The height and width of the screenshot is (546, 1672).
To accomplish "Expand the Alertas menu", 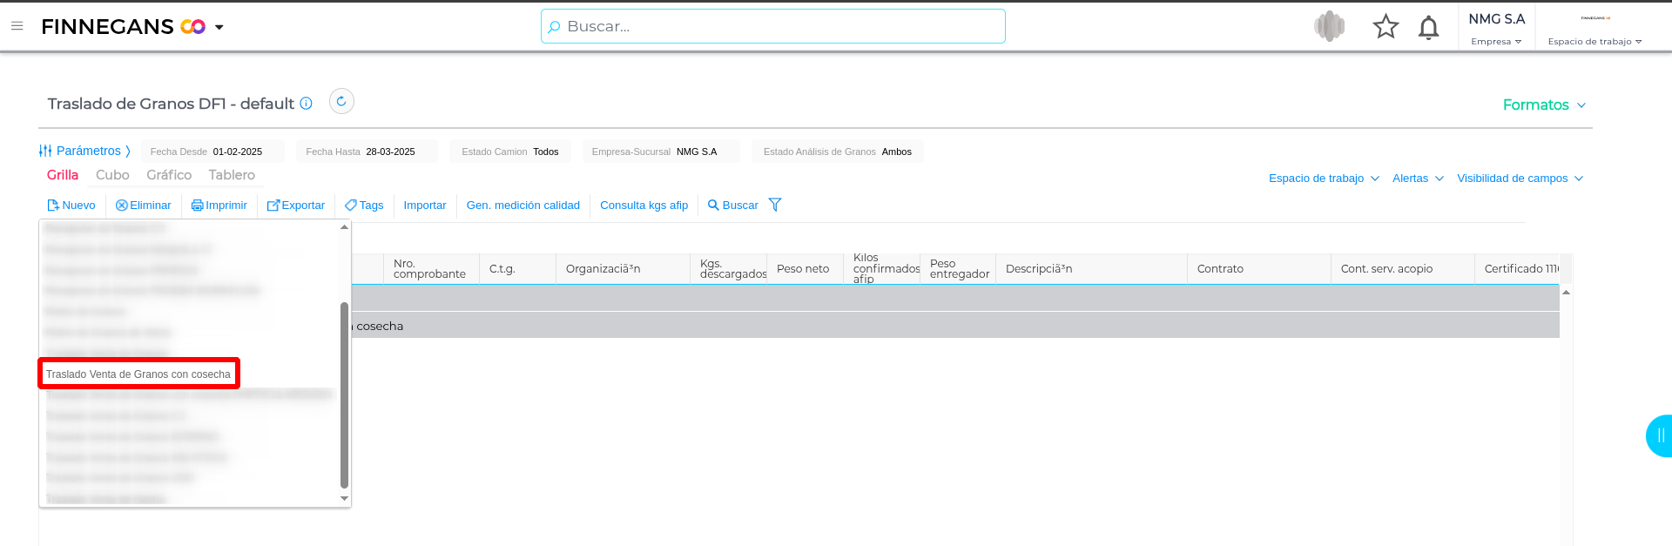I will click(1418, 179).
